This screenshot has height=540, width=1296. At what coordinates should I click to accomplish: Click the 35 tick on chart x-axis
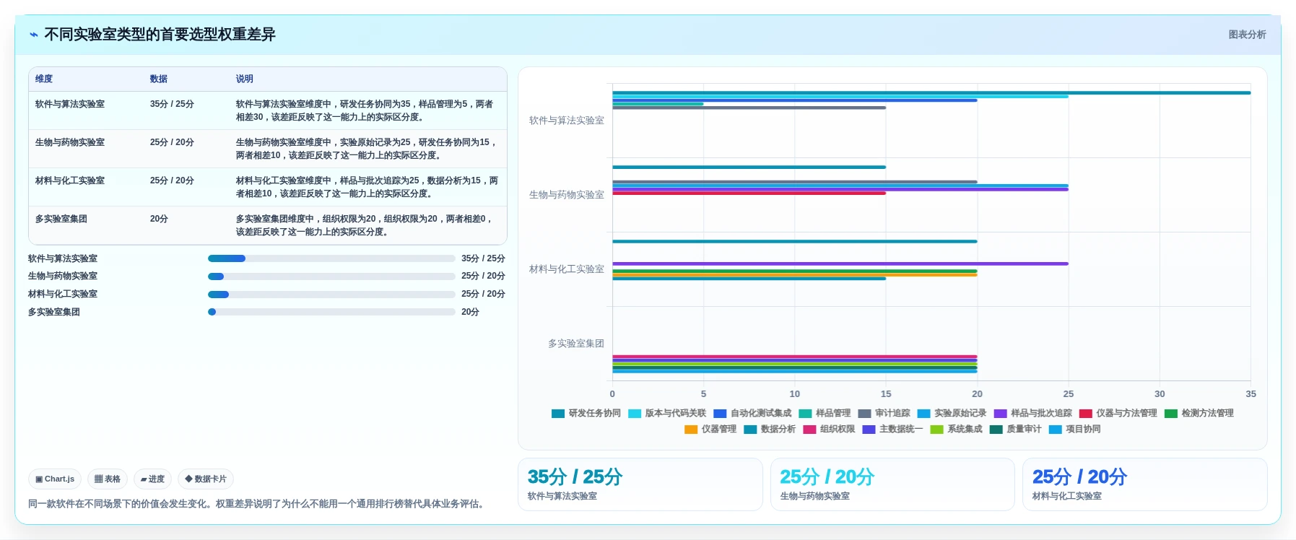tap(1251, 394)
